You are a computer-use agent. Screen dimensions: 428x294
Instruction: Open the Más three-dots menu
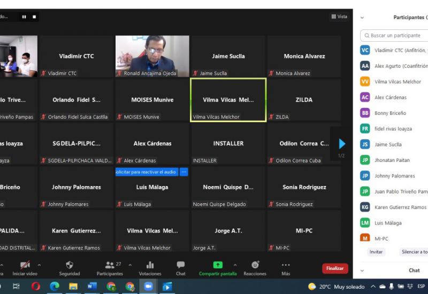click(x=286, y=265)
